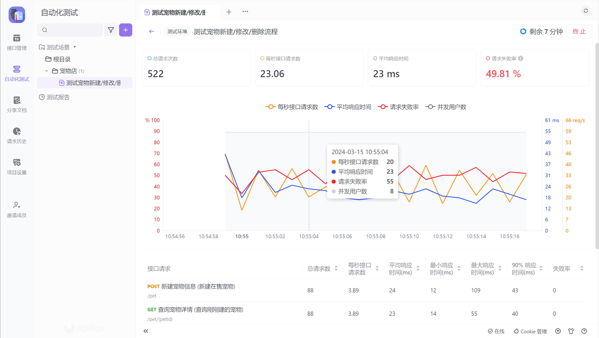Hide the 请求失败率 line via its legend
The height and width of the screenshot is (338, 599).
click(x=398, y=107)
